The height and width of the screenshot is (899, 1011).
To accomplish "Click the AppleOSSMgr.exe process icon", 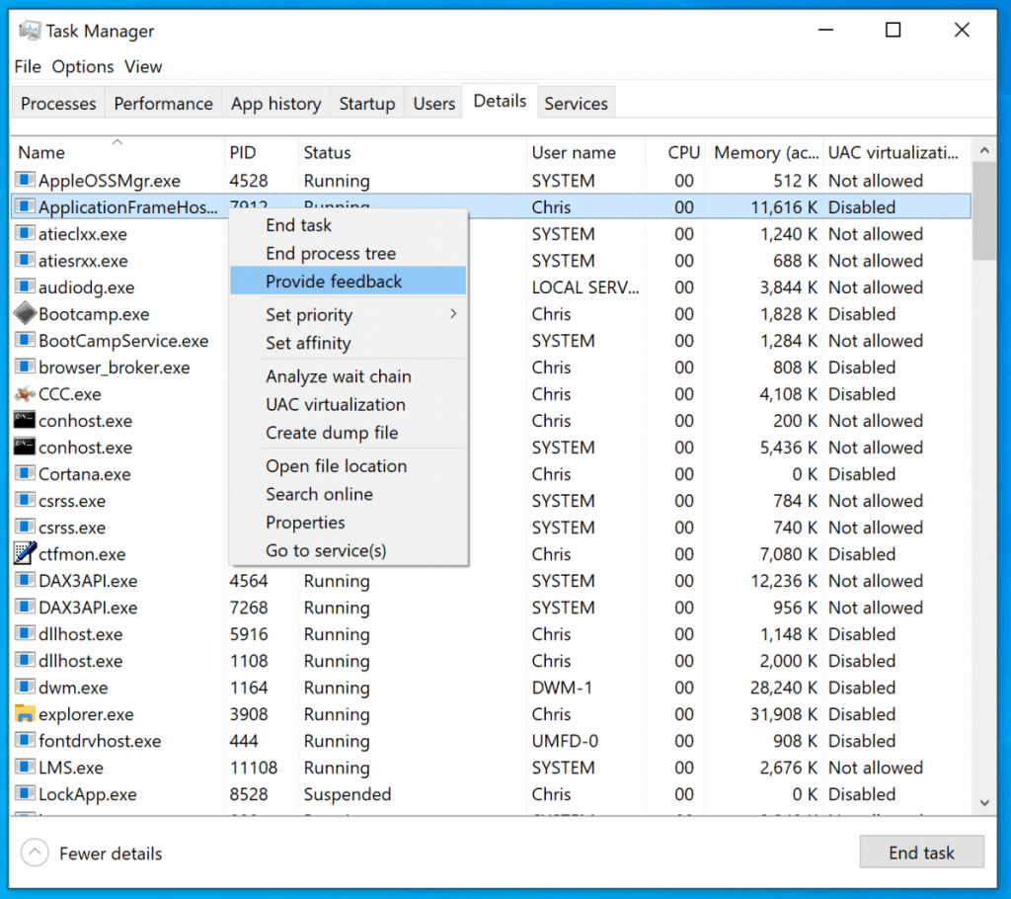I will (x=25, y=180).
